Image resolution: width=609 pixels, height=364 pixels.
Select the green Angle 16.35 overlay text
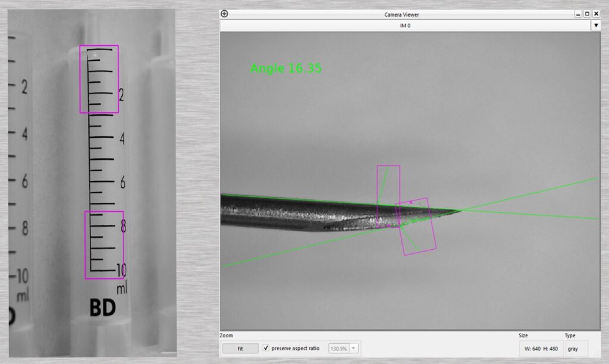[x=286, y=68]
